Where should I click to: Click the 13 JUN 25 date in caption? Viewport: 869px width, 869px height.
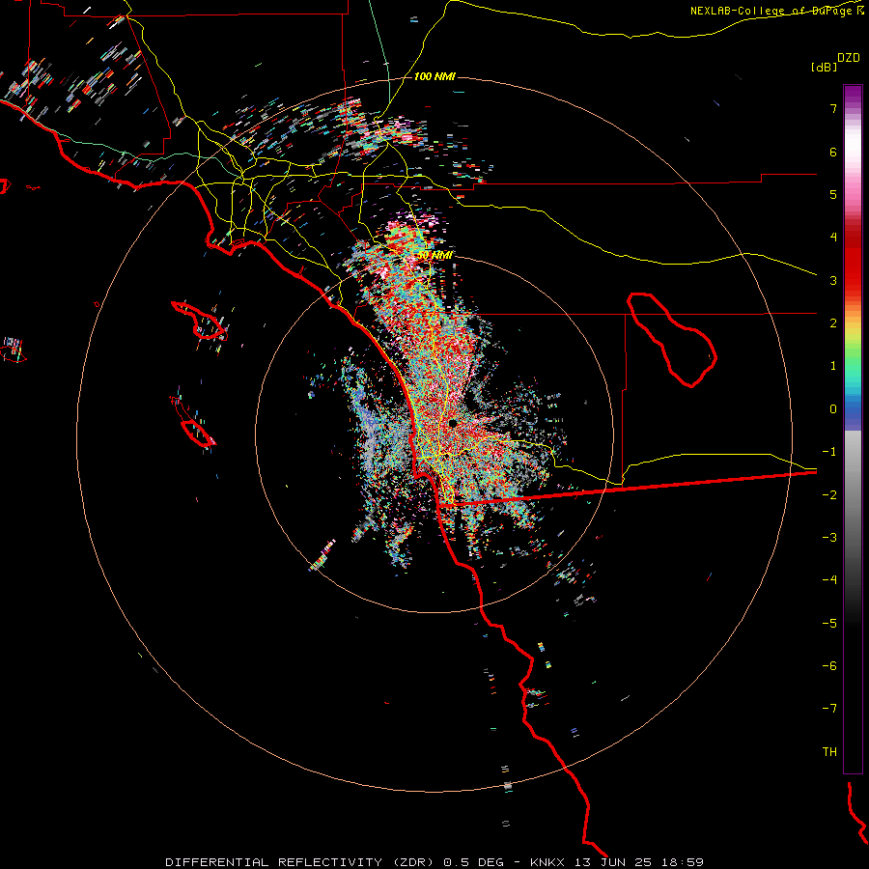[x=613, y=862]
